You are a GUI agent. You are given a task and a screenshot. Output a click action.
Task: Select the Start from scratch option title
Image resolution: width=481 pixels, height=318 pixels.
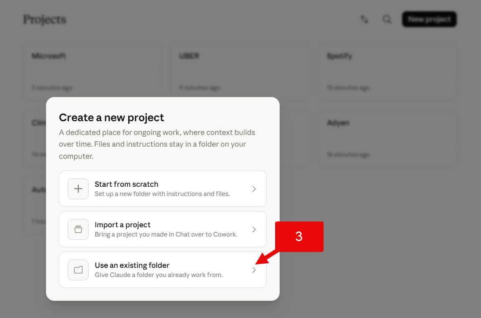[127, 184]
